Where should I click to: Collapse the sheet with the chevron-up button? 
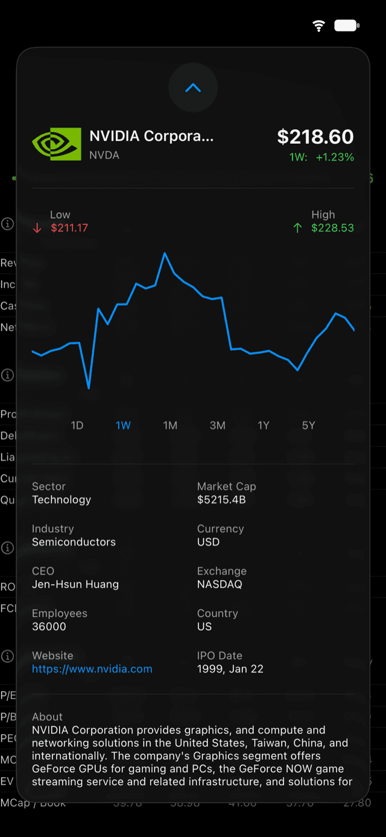193,88
